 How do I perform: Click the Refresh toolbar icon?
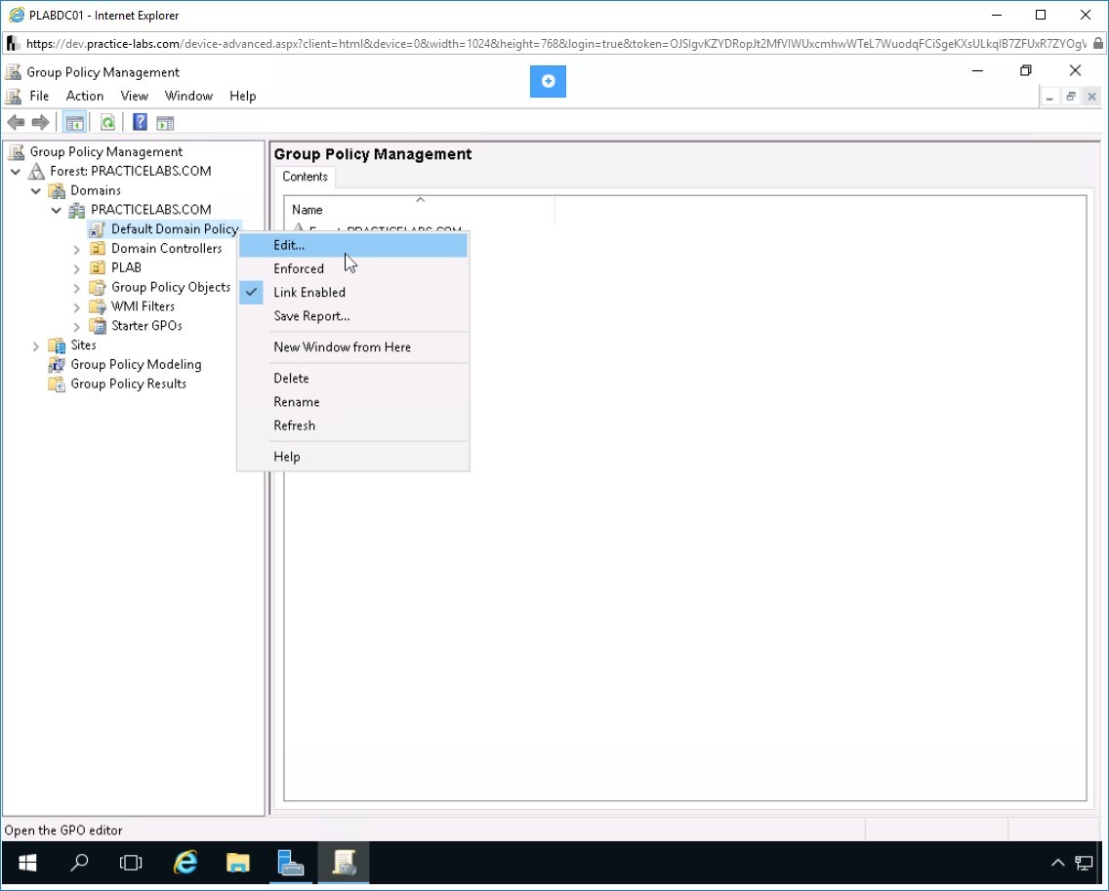[x=107, y=123]
